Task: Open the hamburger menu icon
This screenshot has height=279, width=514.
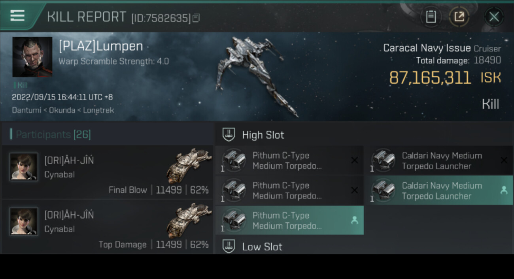Action: click(17, 16)
